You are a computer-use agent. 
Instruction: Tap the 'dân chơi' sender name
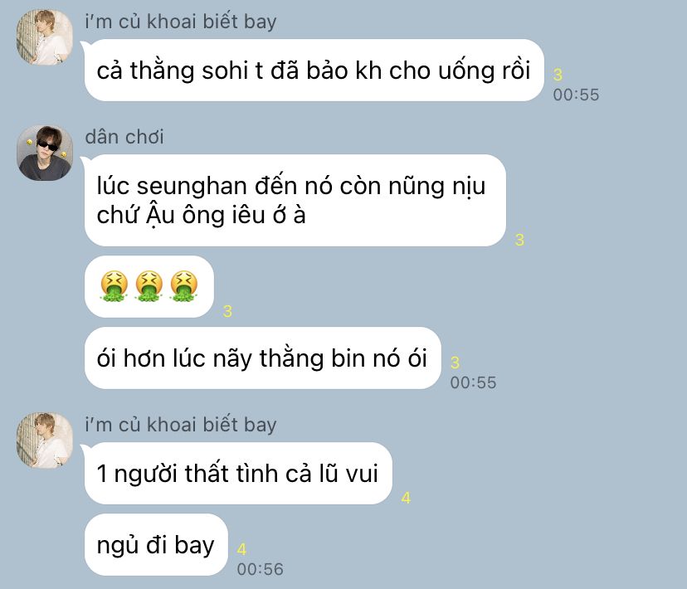click(124, 137)
